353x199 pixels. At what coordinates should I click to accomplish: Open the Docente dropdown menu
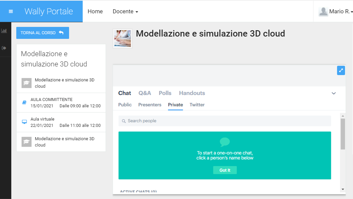125,11
